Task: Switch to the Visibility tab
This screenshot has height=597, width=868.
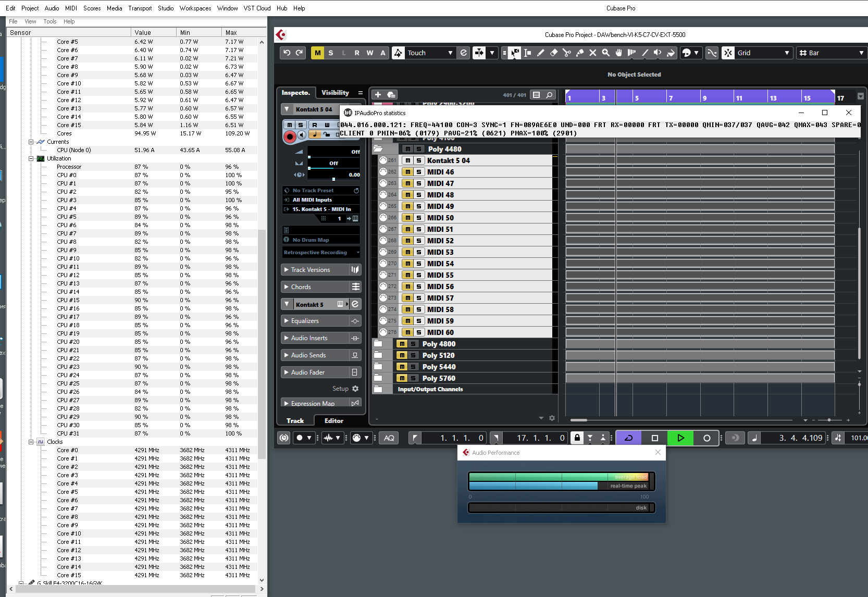Action: [x=335, y=93]
